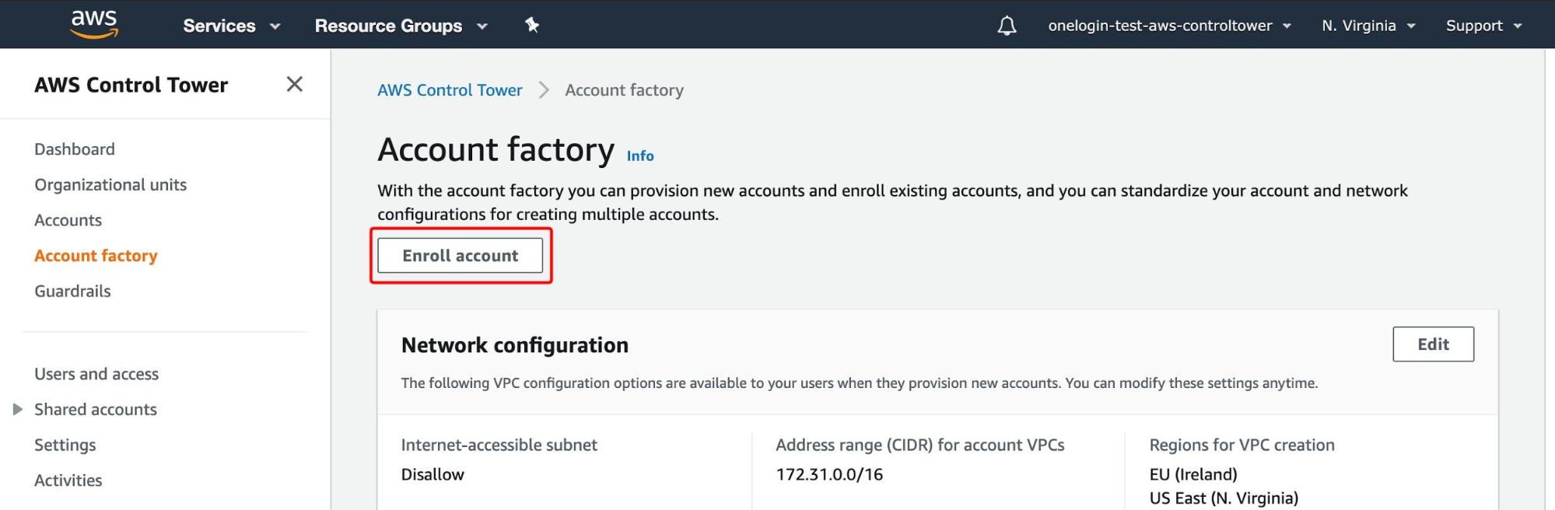Expand the Shared accounts section

coord(95,409)
